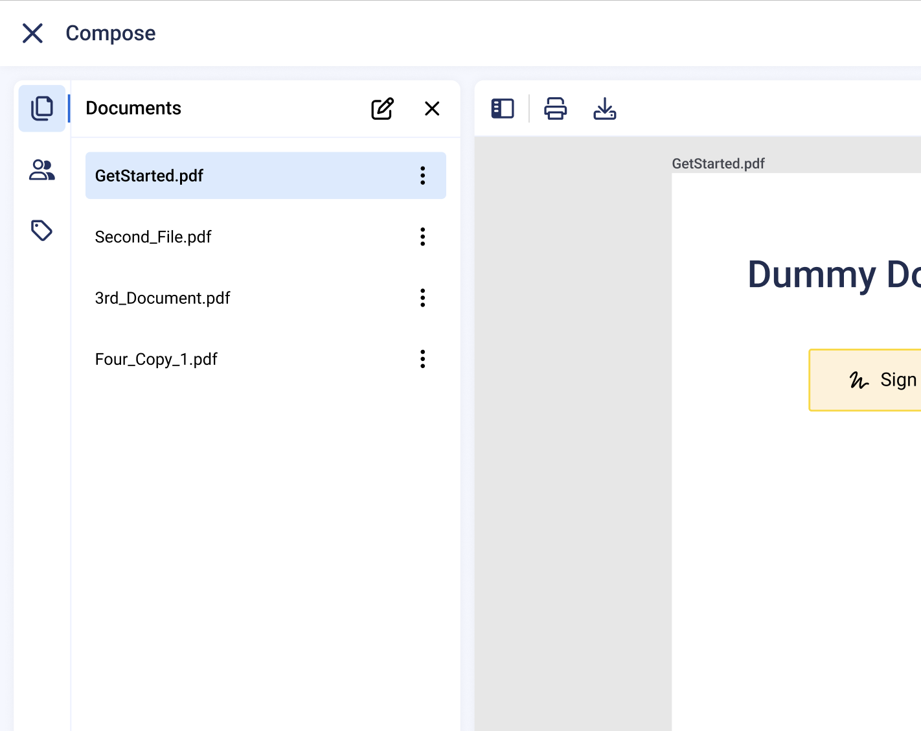The height and width of the screenshot is (731, 921).
Task: Open the Documents sidebar tab icon
Action: tap(42, 108)
